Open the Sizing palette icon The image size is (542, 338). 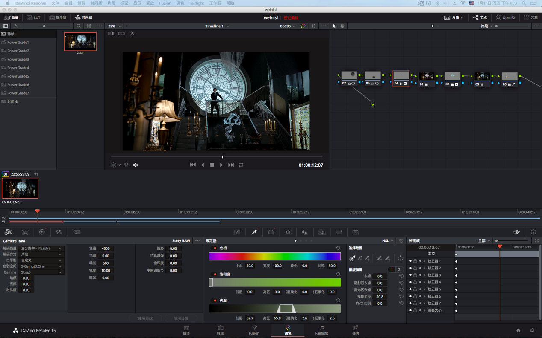339,232
